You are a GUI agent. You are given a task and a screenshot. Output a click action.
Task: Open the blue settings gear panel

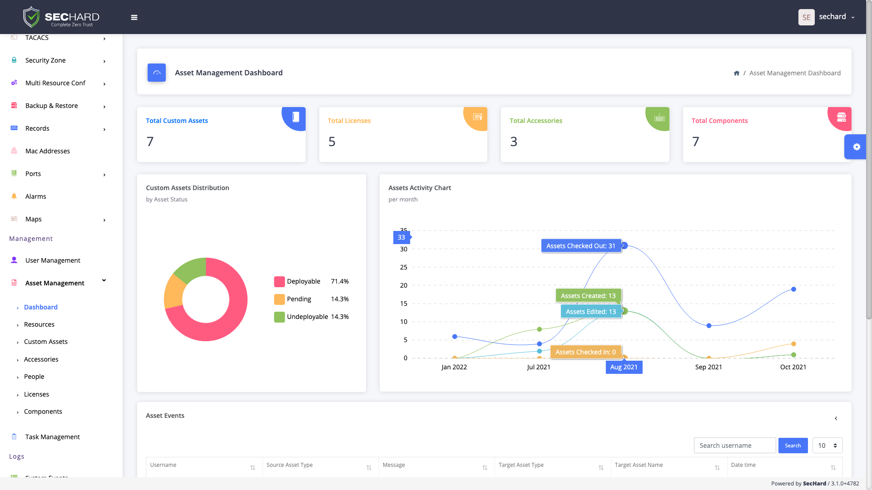click(x=856, y=147)
